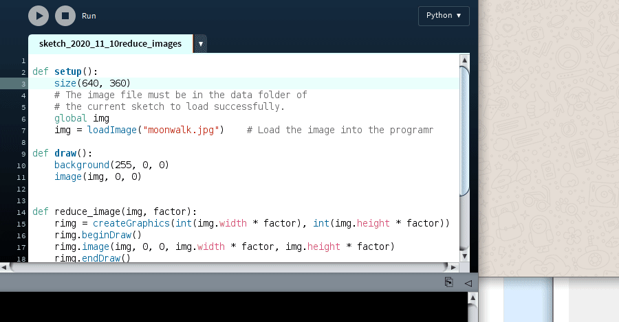Run the sketch with the play button
This screenshot has width=619, height=322.
[x=38, y=15]
